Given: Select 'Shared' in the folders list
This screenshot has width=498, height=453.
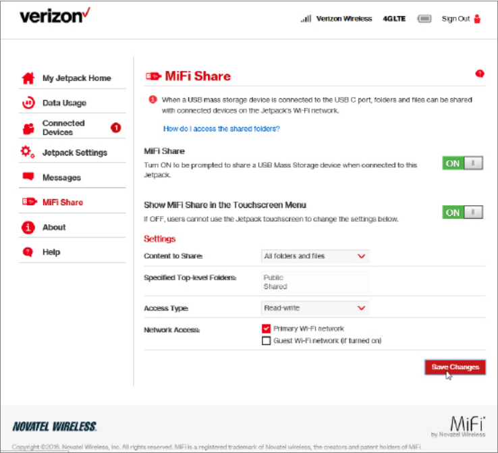Looking at the screenshot, I should pos(275,286).
